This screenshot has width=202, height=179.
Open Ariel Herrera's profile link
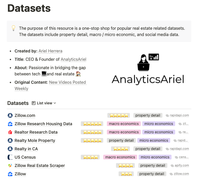click(x=50, y=51)
